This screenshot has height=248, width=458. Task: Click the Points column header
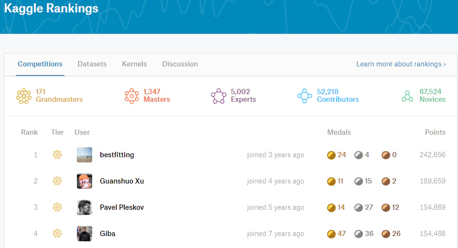tap(435, 132)
